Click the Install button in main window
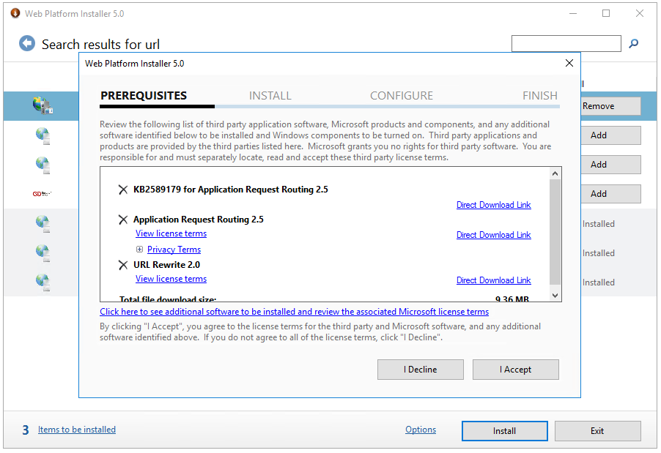The width and height of the screenshot is (661, 453). coord(505,431)
